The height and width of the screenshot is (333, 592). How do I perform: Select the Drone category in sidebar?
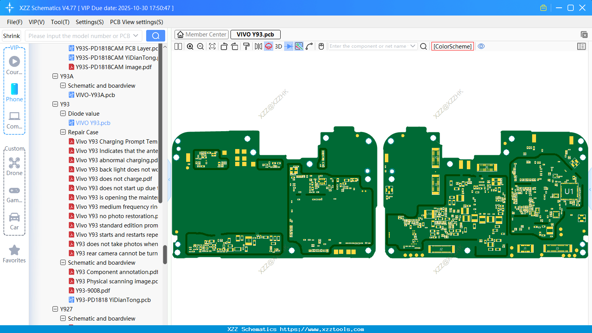pos(14,166)
